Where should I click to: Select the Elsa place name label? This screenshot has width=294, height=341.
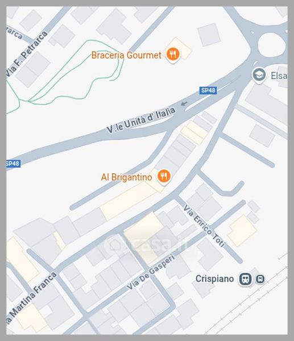click(279, 76)
